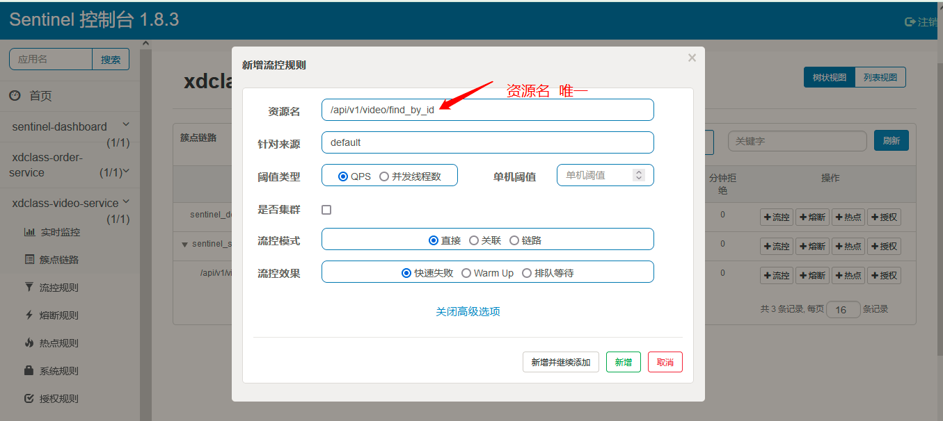The image size is (943, 421).
Task: Click the Sentinel 控制台 1.8.3 title
Action: [x=94, y=19]
